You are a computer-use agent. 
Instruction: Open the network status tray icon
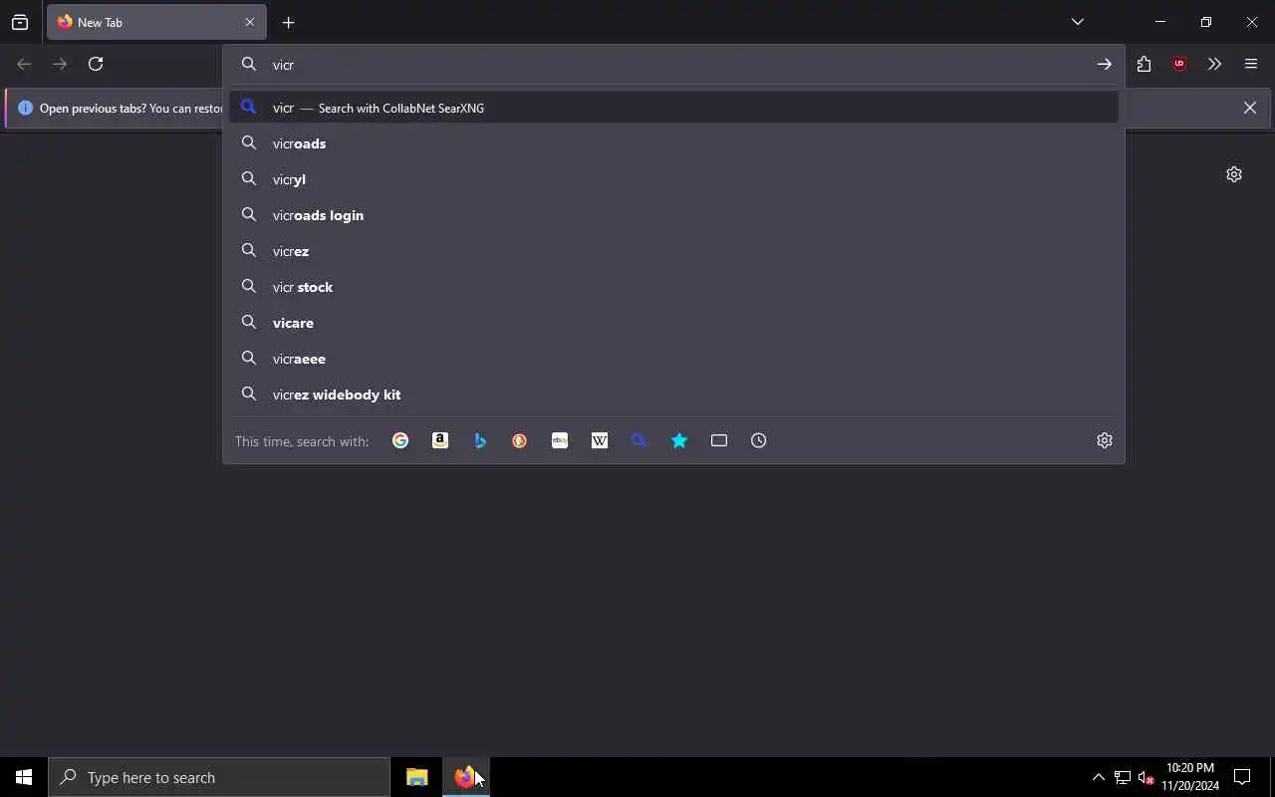[1123, 777]
